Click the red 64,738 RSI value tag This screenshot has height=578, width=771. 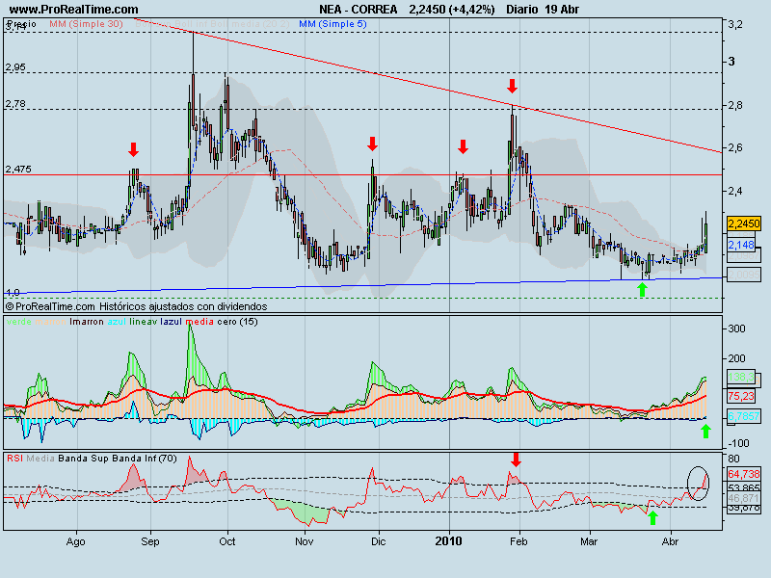743,474
